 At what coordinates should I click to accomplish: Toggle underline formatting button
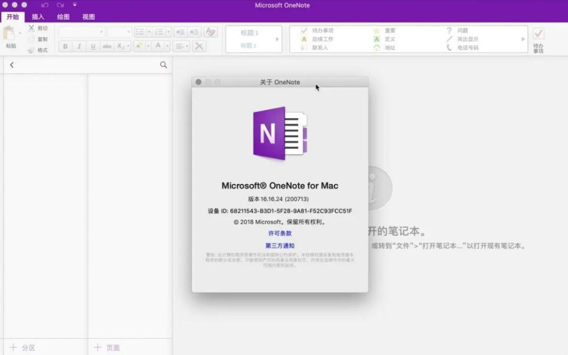point(93,46)
